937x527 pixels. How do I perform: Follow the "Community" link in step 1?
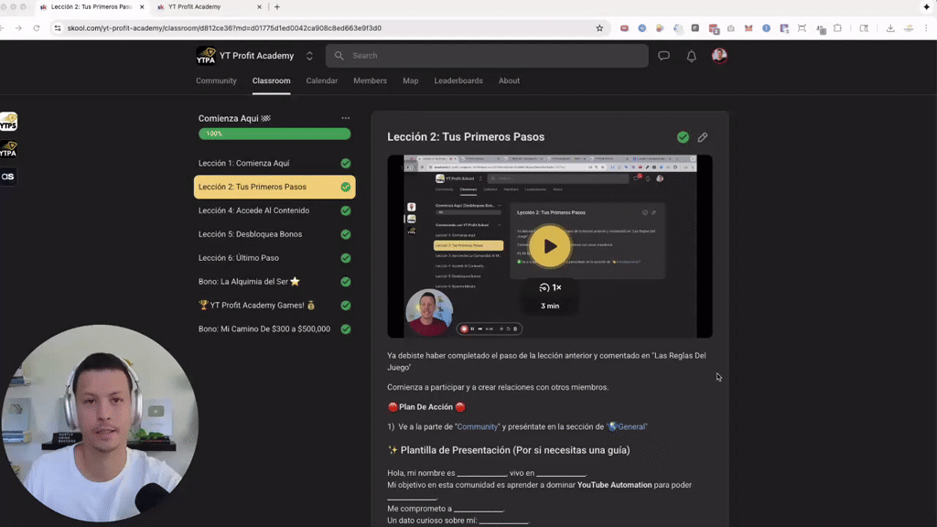[x=477, y=426]
